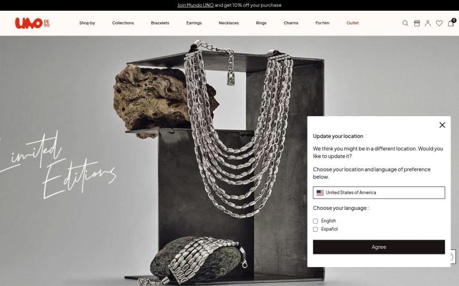
Task: Open the Charms menu item
Action: tap(291, 23)
